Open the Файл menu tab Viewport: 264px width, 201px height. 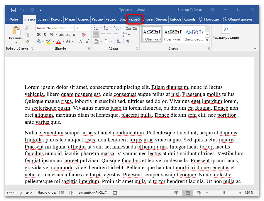point(13,20)
